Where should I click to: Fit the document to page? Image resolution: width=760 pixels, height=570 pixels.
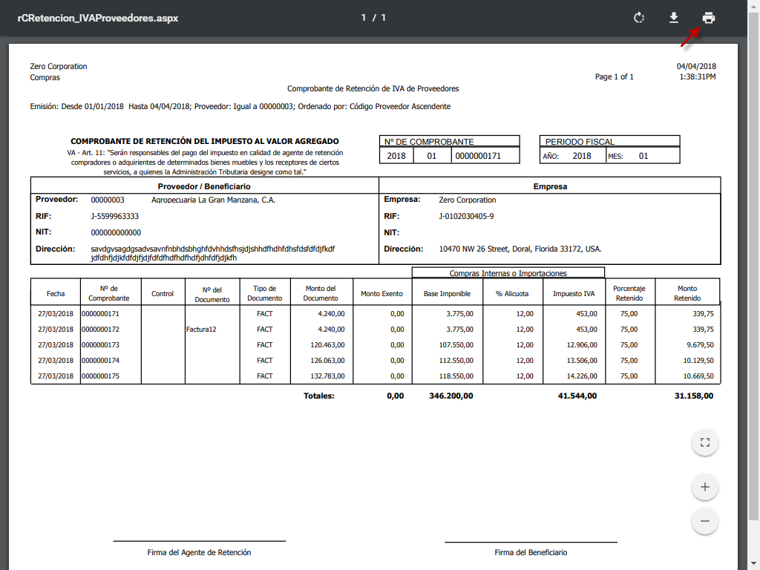704,443
